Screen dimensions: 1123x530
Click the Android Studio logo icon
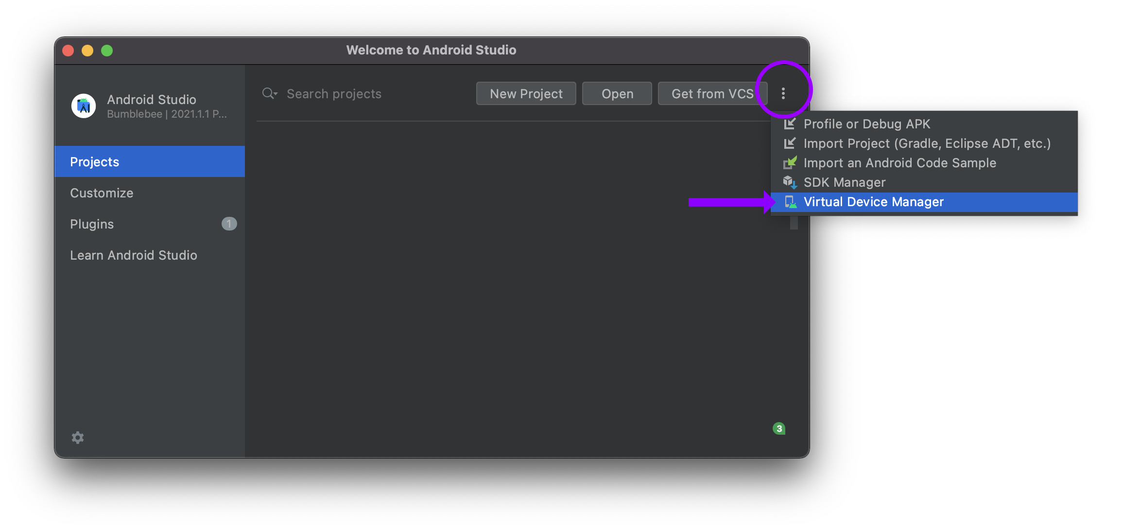click(x=84, y=106)
